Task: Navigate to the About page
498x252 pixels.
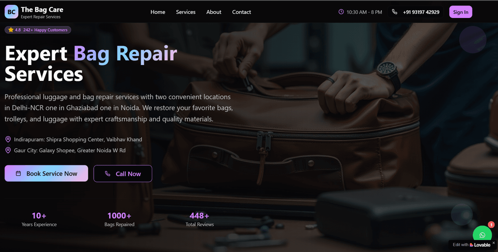Action: point(214,12)
